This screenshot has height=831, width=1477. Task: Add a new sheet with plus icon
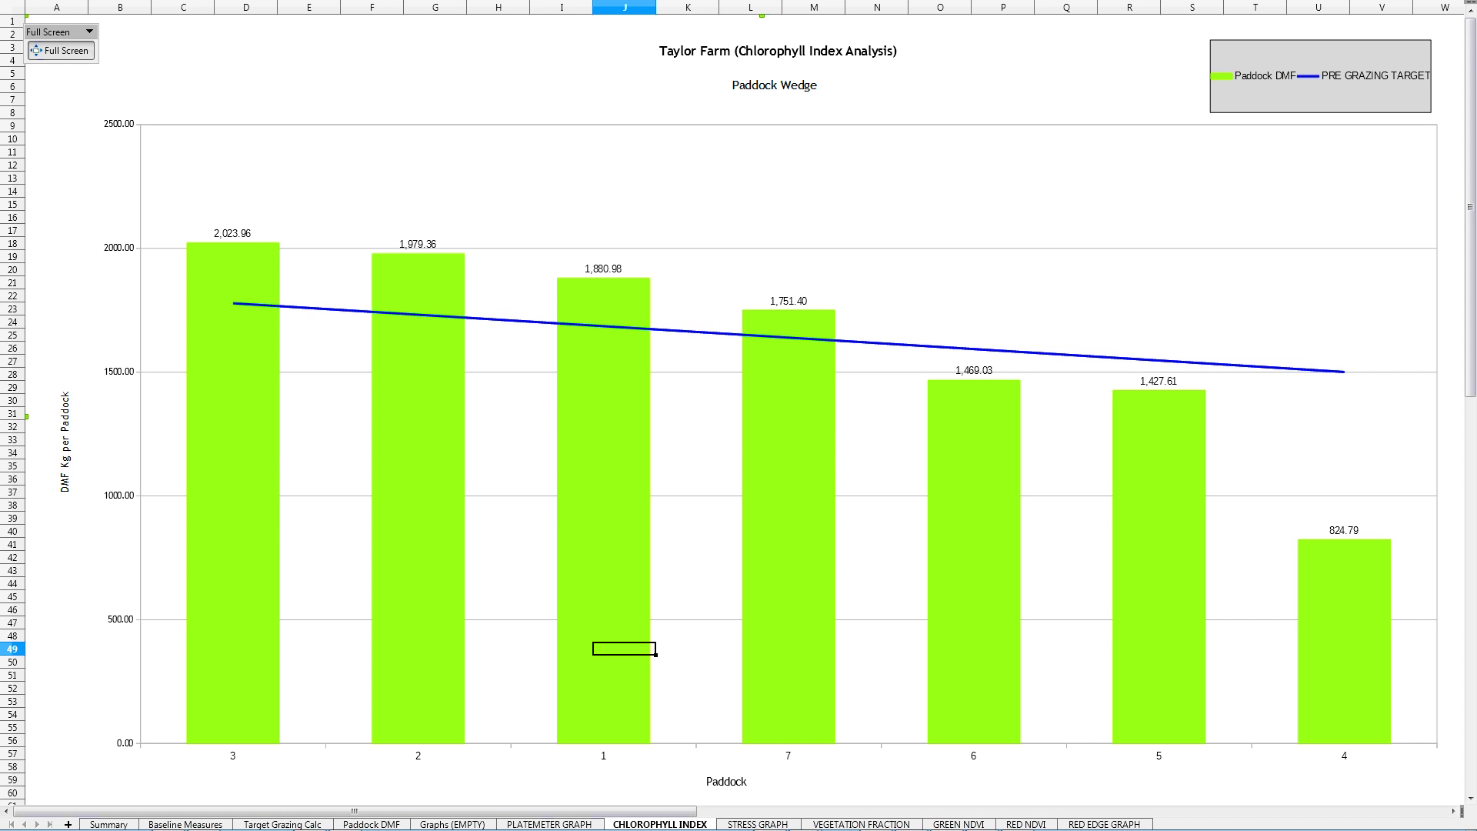(68, 824)
